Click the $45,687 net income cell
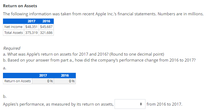Screen dimensions: 217x111 pyautogui.click(x=46, y=27)
